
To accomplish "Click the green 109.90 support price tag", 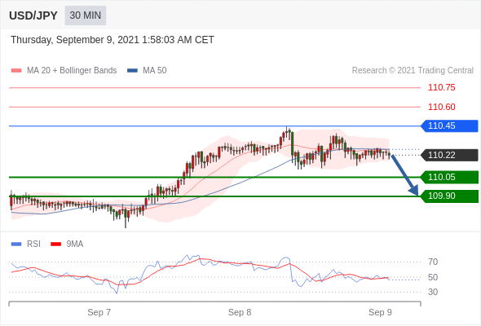I will (449, 196).
